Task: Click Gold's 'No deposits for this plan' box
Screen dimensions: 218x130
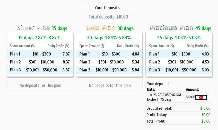Action: point(109,86)
